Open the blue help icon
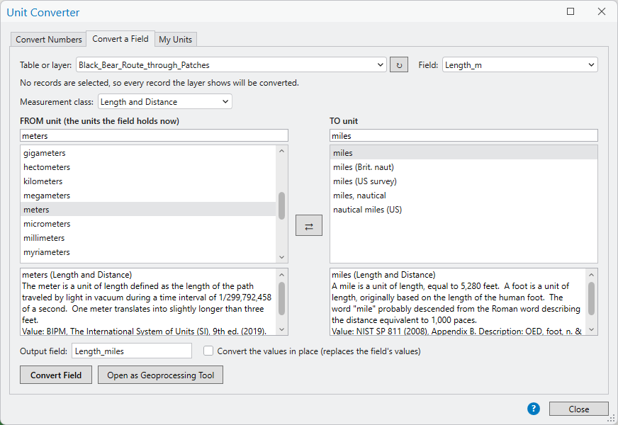The height and width of the screenshot is (425, 618). [x=534, y=409]
